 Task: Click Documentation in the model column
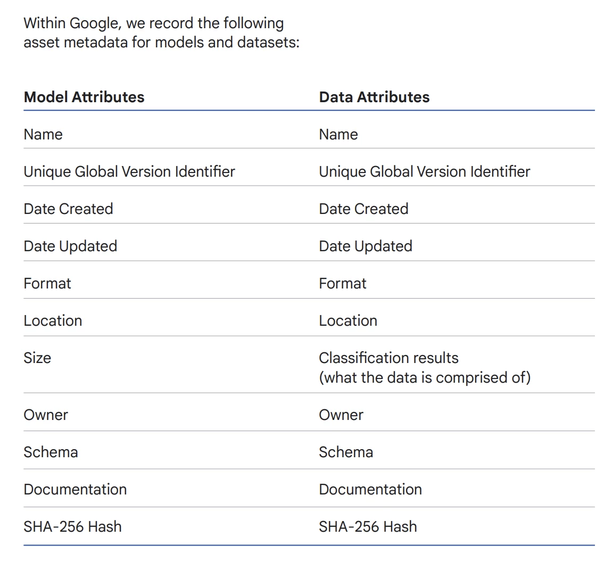click(75, 490)
